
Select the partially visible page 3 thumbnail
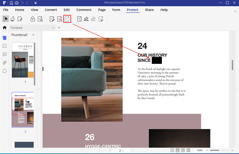tap(23, 144)
